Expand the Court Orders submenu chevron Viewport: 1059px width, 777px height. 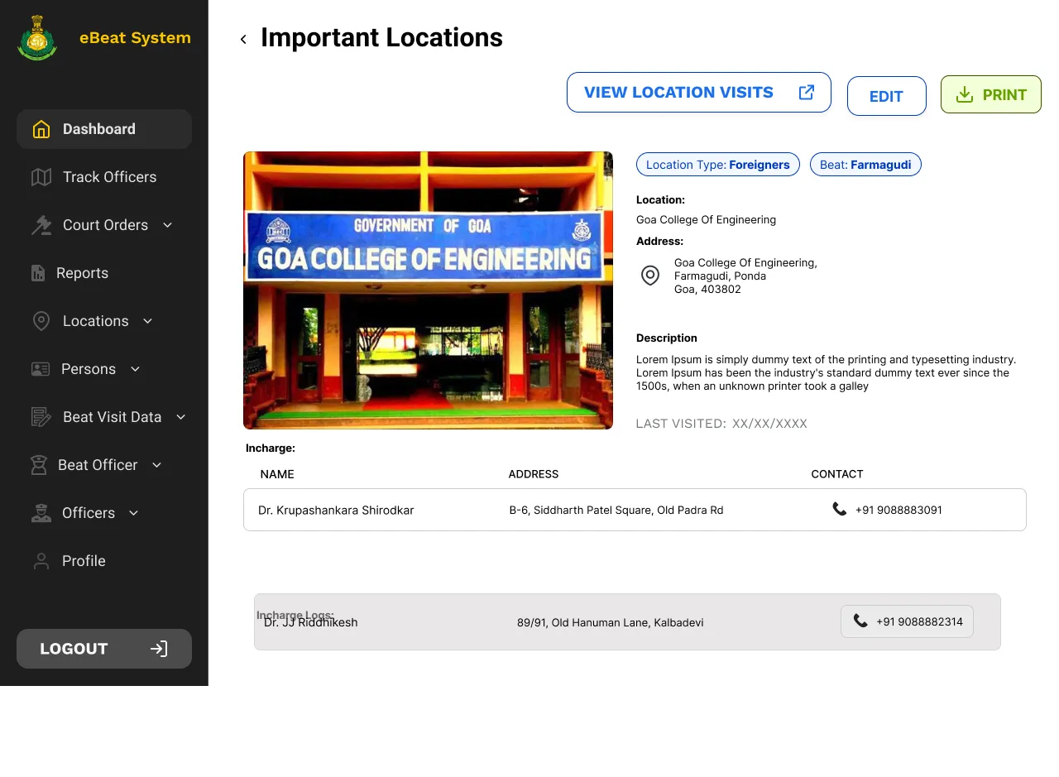(x=168, y=225)
